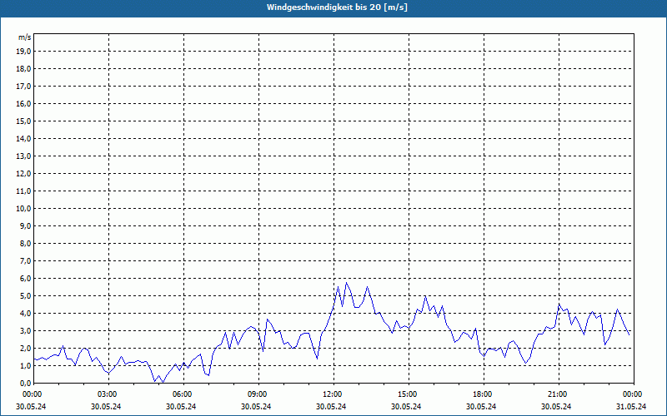Click the 19,0 y-axis value
Image resolution: width=667 pixels, height=416 pixels.
23,52
